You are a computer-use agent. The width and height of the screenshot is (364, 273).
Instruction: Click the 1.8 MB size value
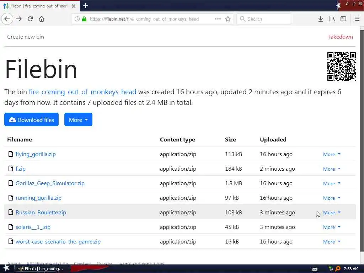click(x=233, y=183)
